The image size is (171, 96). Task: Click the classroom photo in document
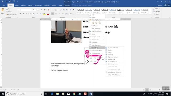coord(66,32)
